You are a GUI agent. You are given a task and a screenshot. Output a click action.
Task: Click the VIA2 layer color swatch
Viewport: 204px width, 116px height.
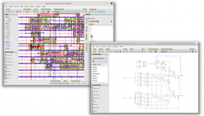(x=6, y=26)
